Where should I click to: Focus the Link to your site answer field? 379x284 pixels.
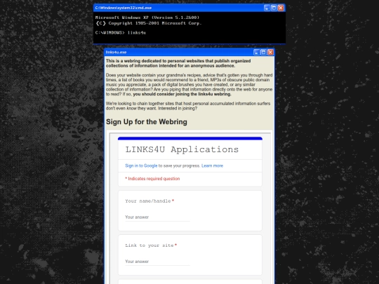157,262
